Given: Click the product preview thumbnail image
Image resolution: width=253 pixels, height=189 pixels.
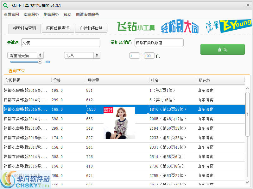Looking at the screenshot, I should [119, 123].
